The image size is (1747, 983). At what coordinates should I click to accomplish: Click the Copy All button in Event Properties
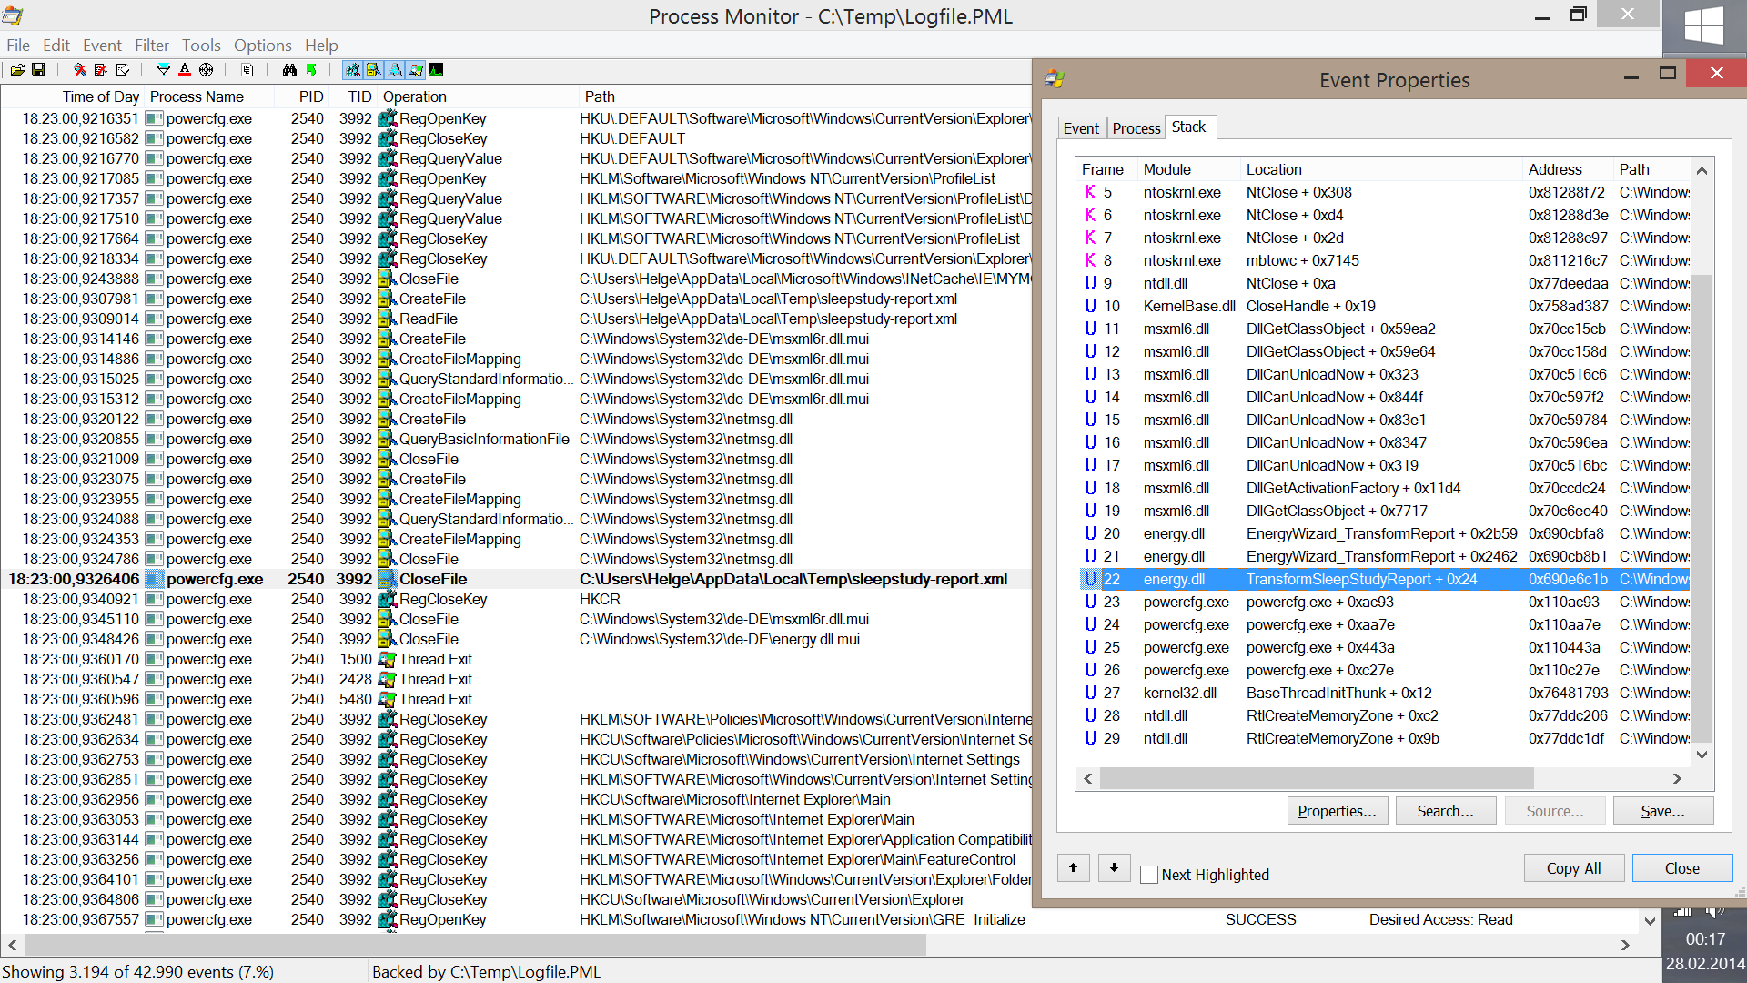[1573, 867]
